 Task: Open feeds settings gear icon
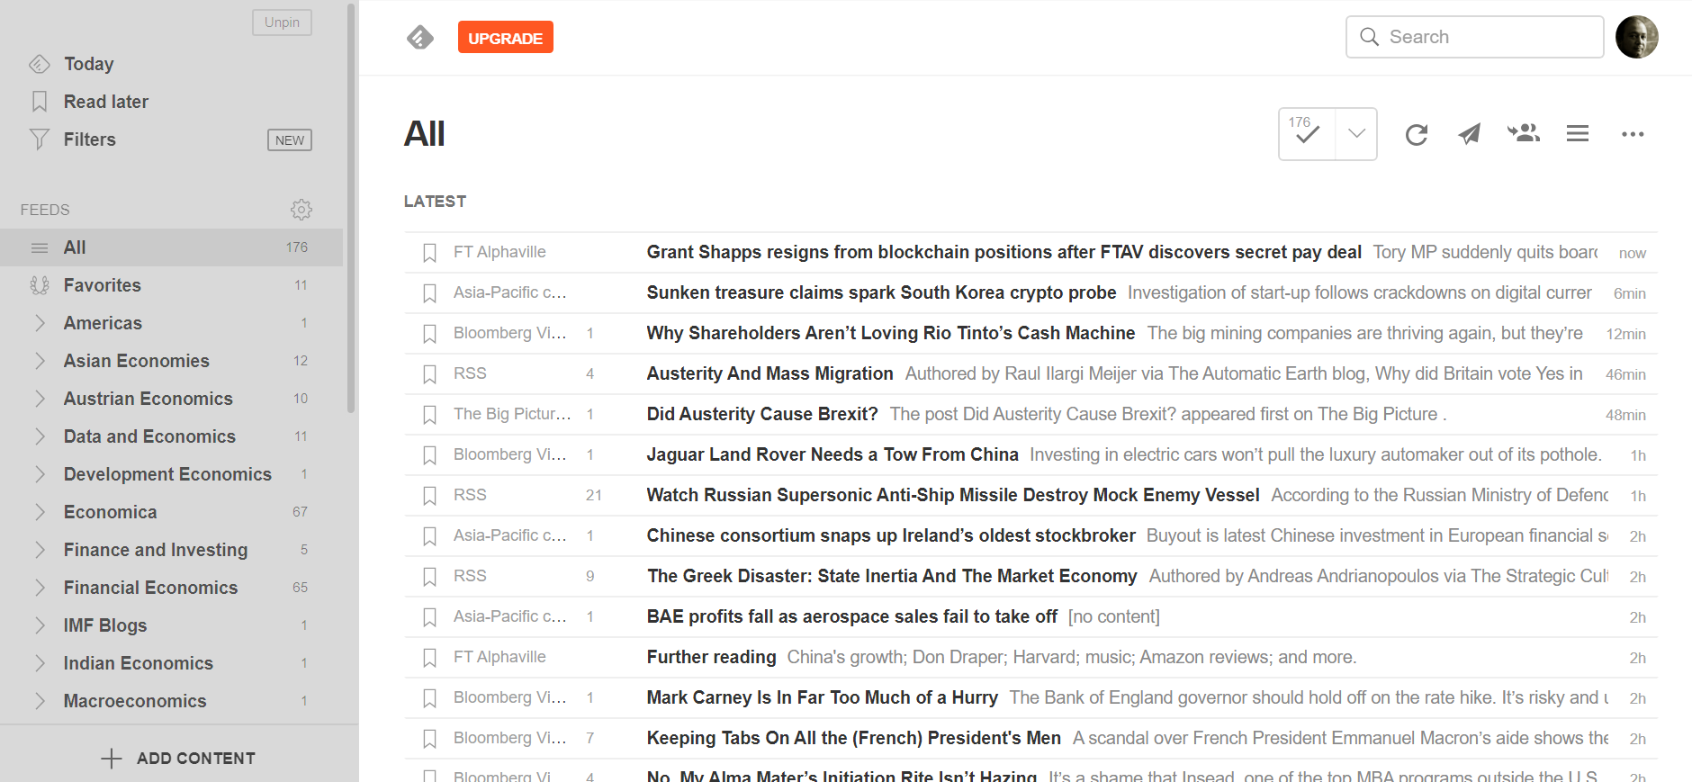click(x=301, y=210)
